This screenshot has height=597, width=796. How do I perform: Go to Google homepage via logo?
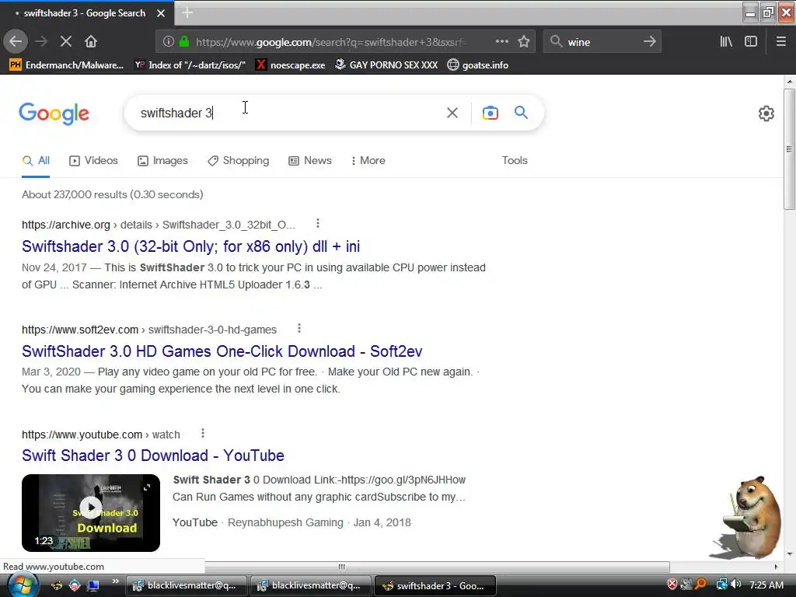coord(54,113)
